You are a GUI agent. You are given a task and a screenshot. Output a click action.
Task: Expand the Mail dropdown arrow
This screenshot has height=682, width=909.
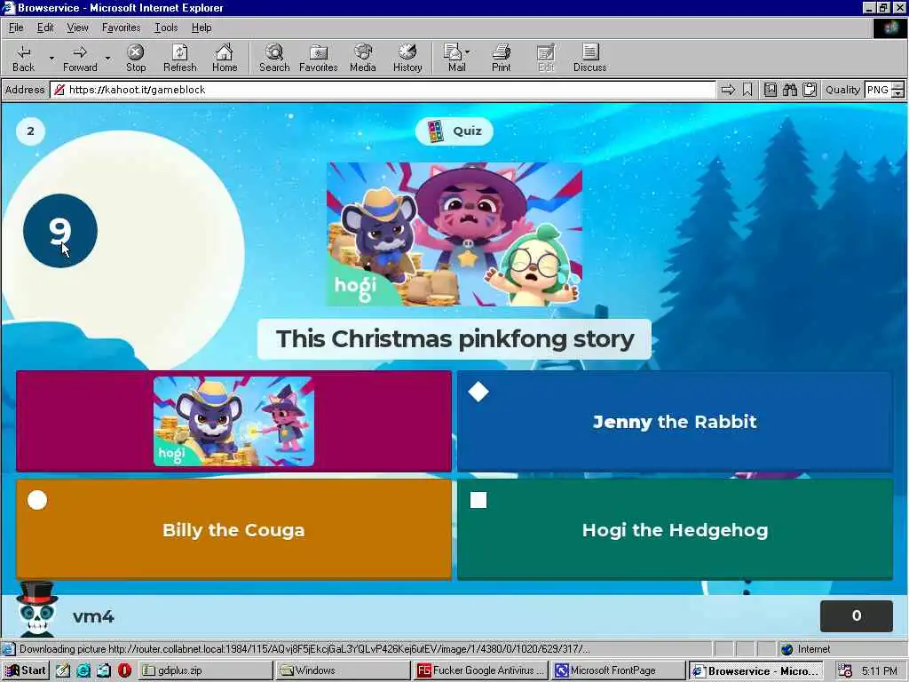pos(467,52)
